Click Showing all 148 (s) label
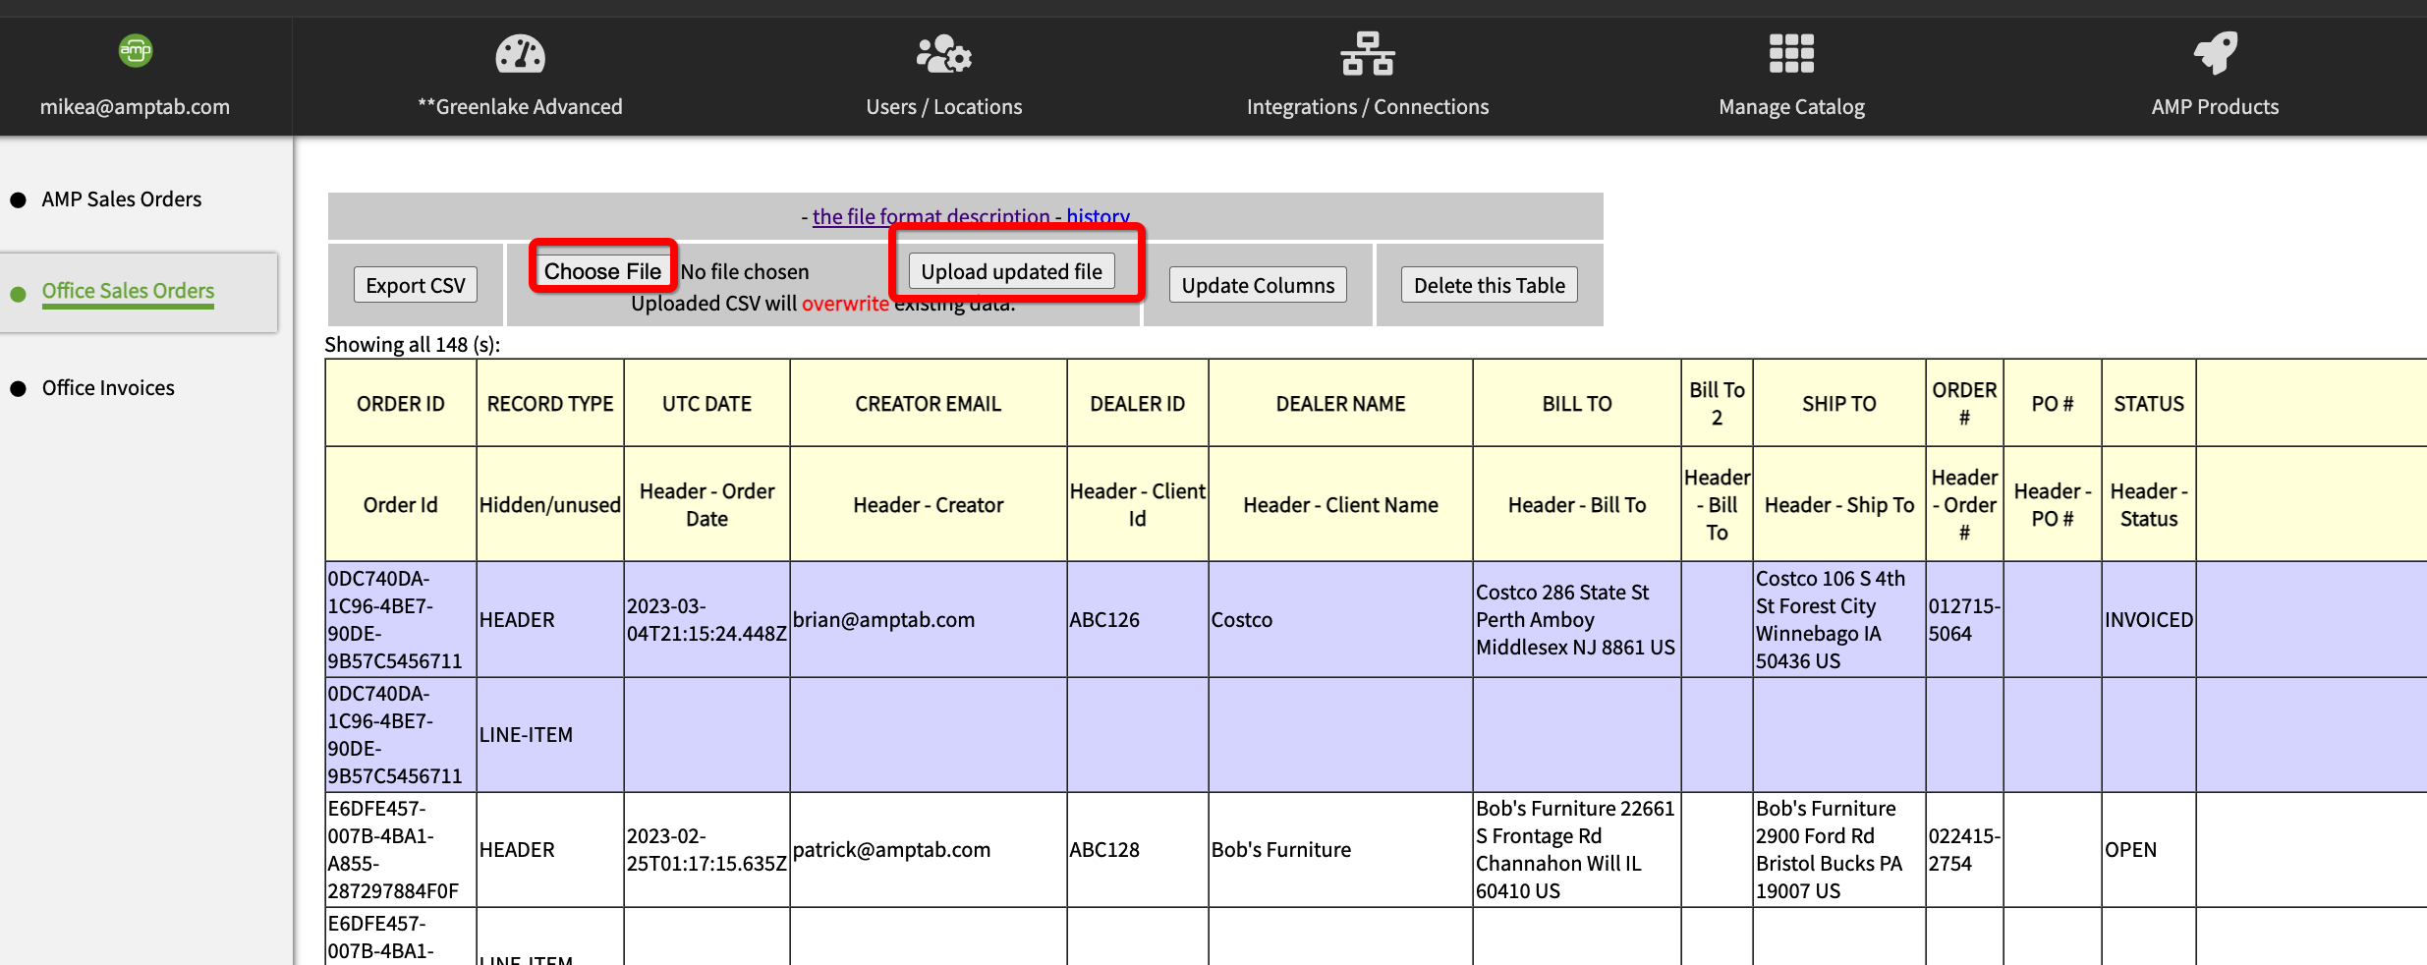 click(x=412, y=345)
